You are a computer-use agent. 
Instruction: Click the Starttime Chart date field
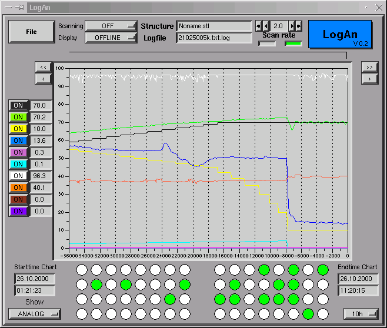34,279
